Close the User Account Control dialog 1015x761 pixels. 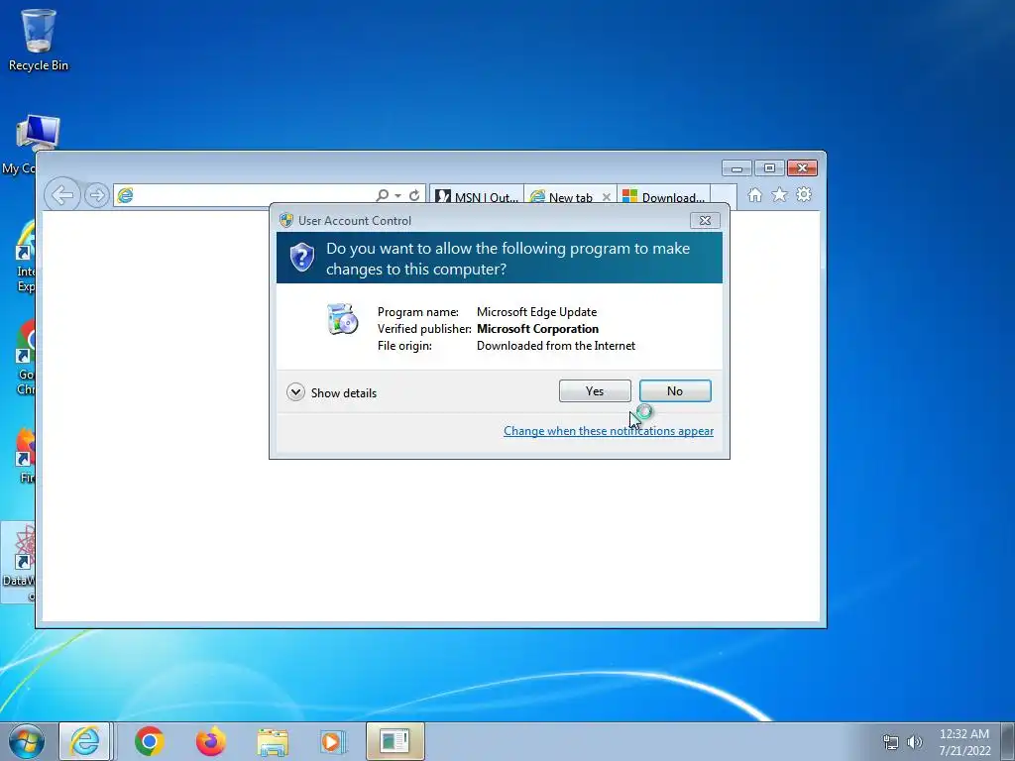[705, 221]
